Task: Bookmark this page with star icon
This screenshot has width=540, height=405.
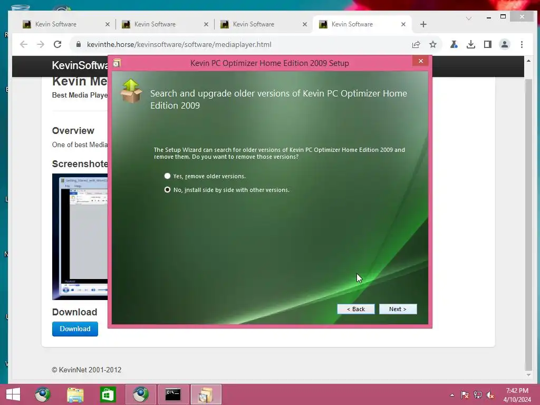Action: point(433,44)
